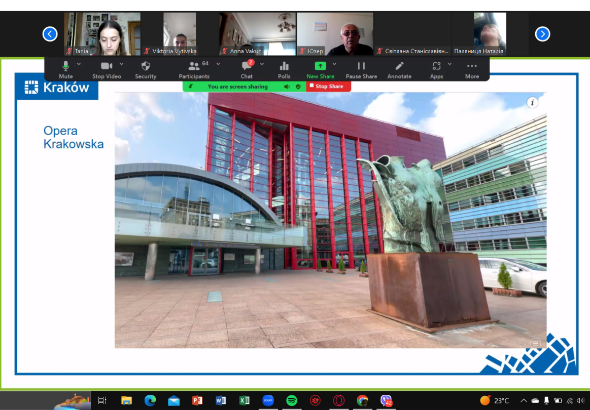Click the lightning icon in sharing bar
590x410 pixels.
(x=191, y=87)
